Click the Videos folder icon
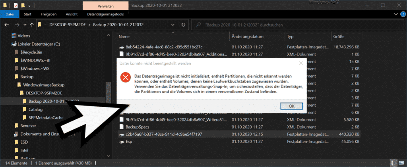 tap(14, 36)
